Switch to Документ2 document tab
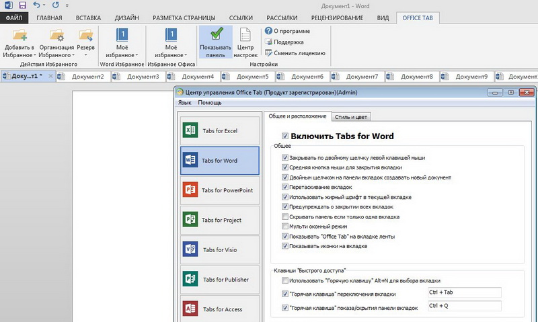This screenshot has height=322, width=538. coord(83,77)
